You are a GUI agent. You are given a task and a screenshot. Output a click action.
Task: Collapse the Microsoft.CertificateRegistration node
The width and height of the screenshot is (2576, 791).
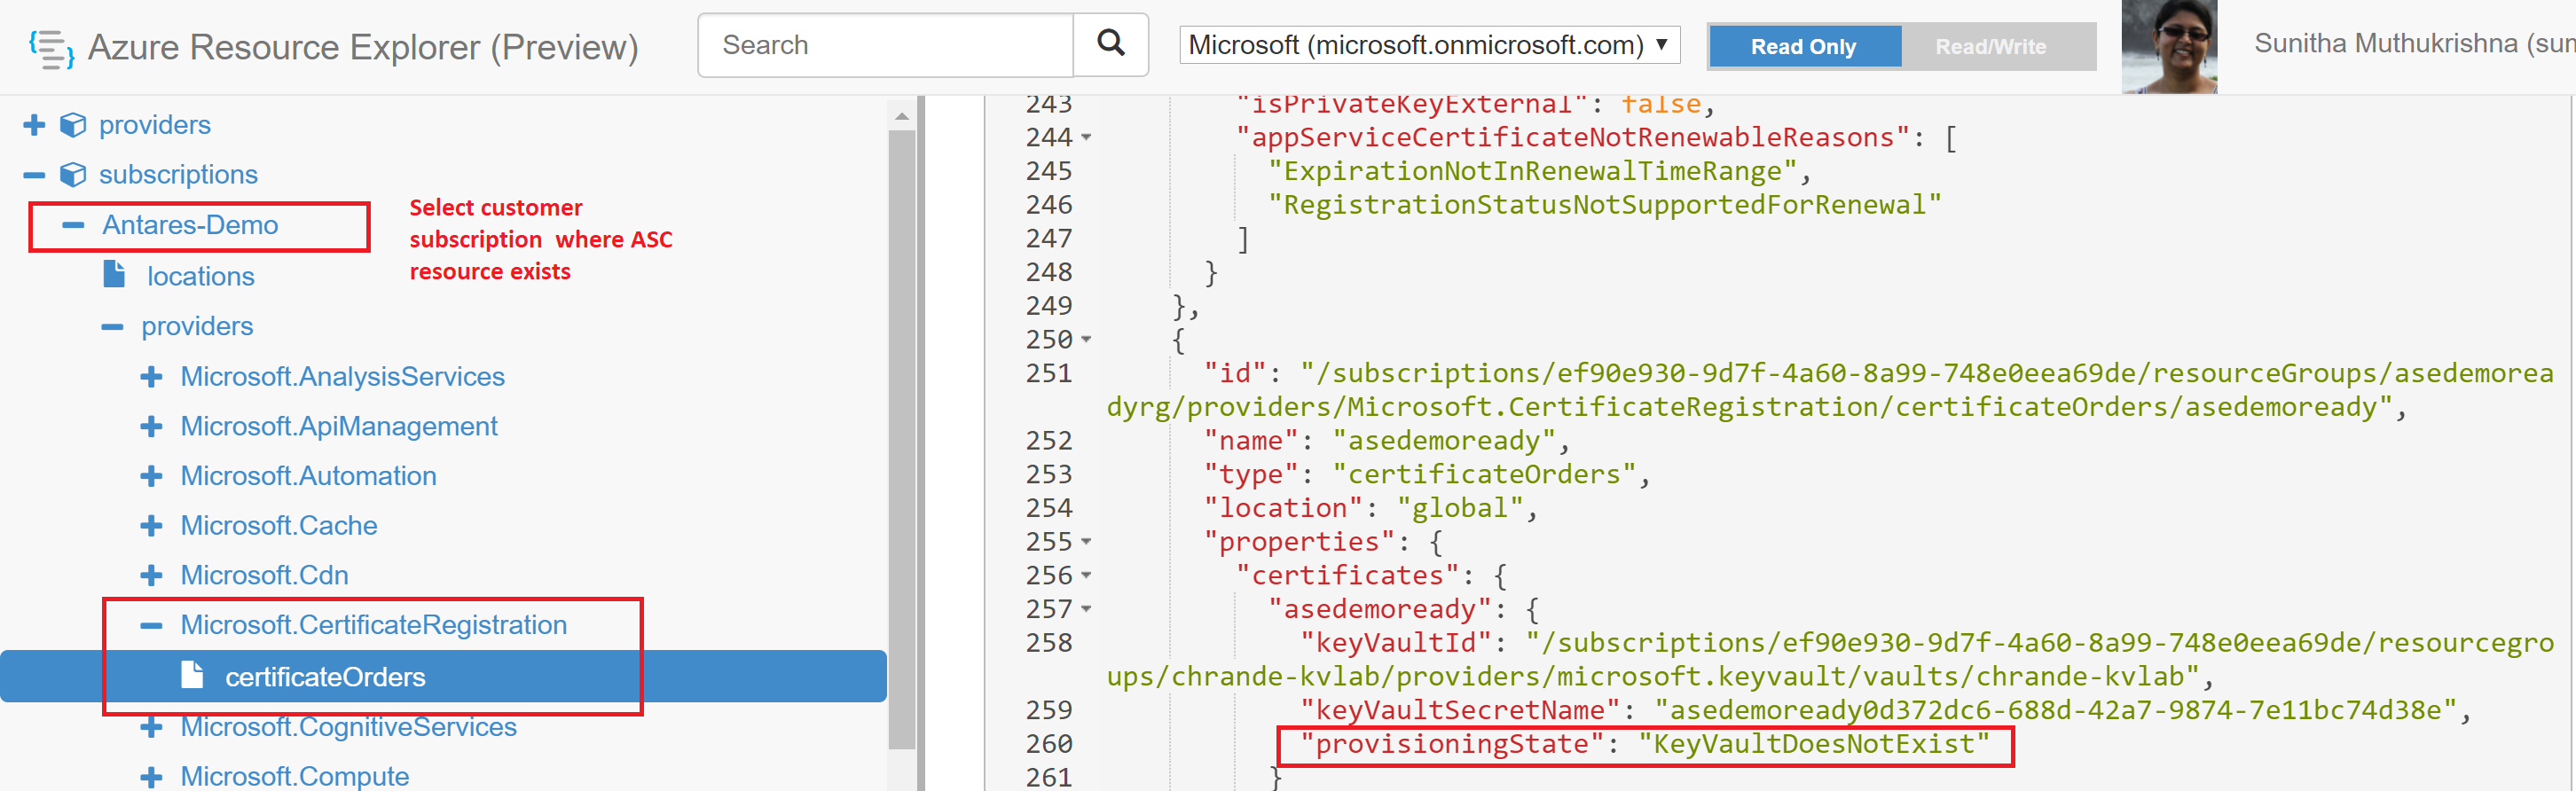(x=151, y=626)
